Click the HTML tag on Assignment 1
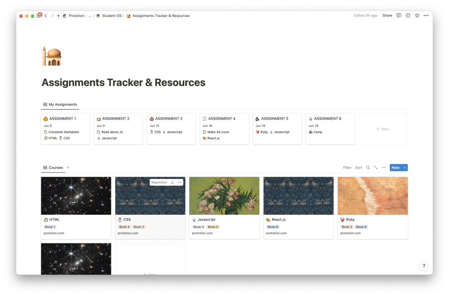The height and width of the screenshot is (296, 449). [51, 138]
